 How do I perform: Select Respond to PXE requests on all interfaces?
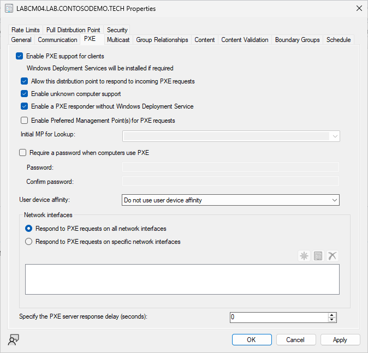[x=28, y=229]
